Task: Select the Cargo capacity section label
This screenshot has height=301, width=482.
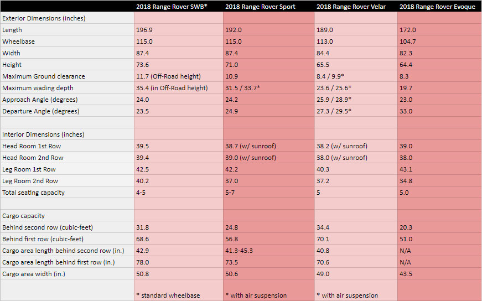Action: point(24,216)
